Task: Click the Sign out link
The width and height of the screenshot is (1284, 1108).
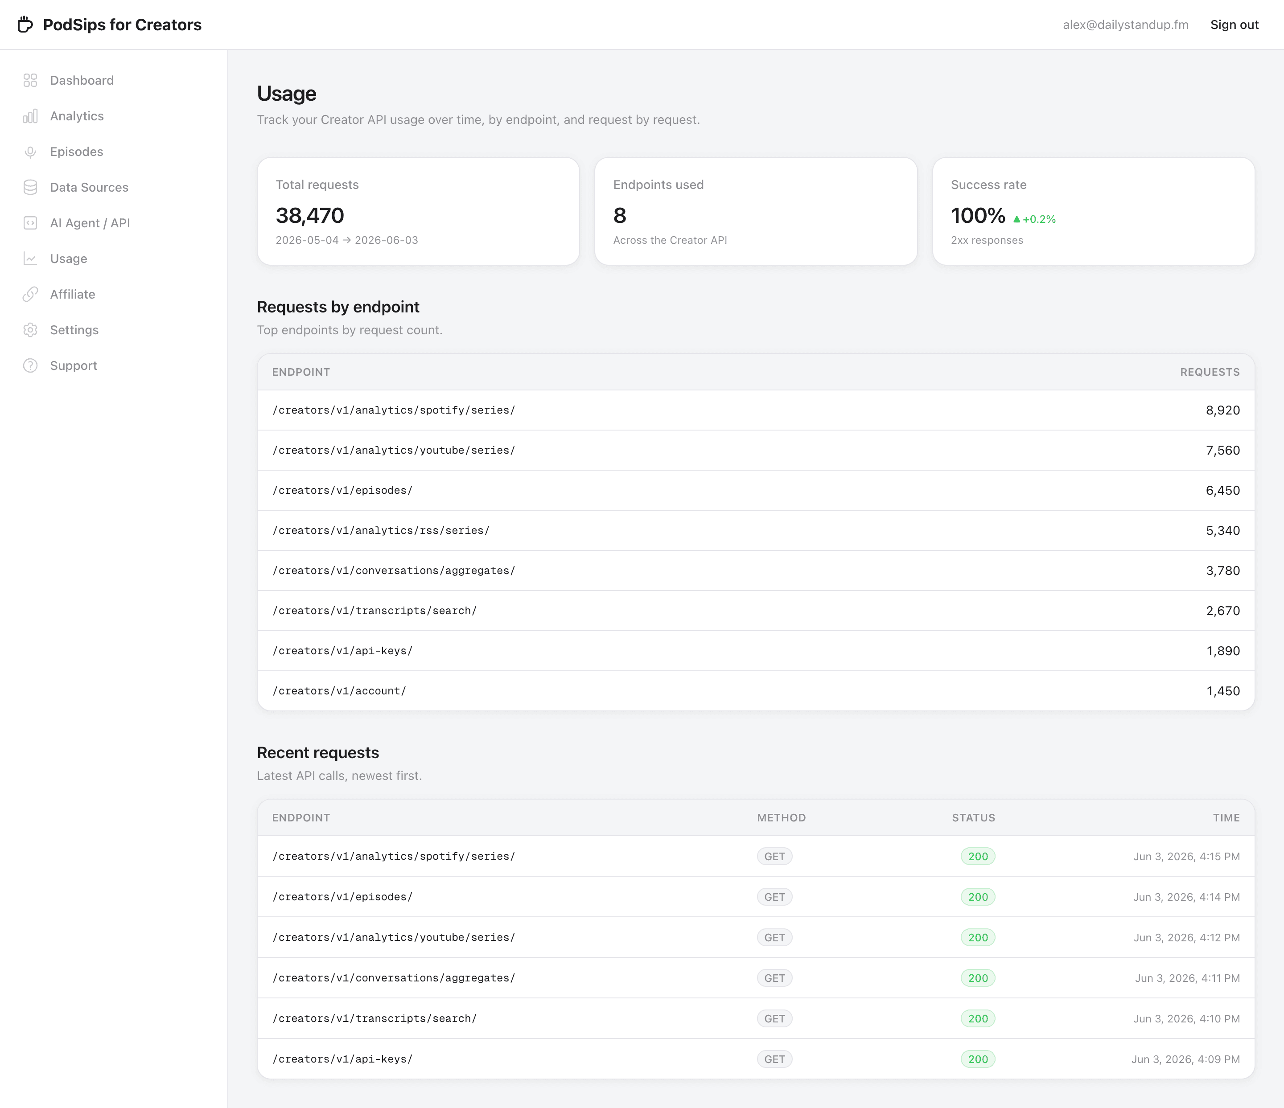Action: pos(1234,25)
